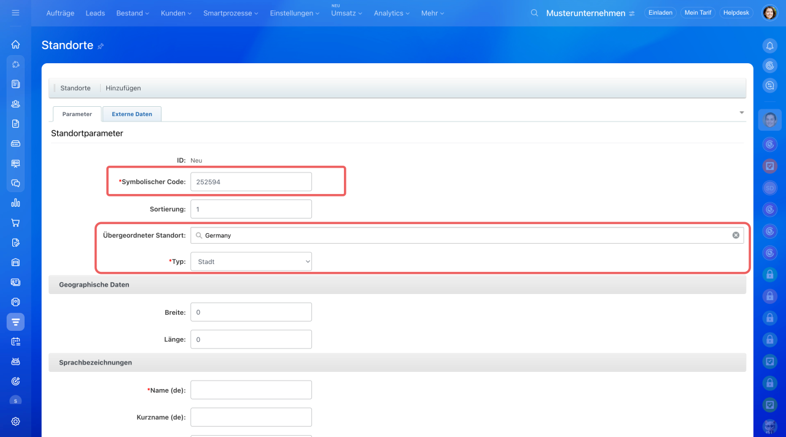Collapse the tab panel with arrow
The width and height of the screenshot is (786, 437).
click(741, 113)
